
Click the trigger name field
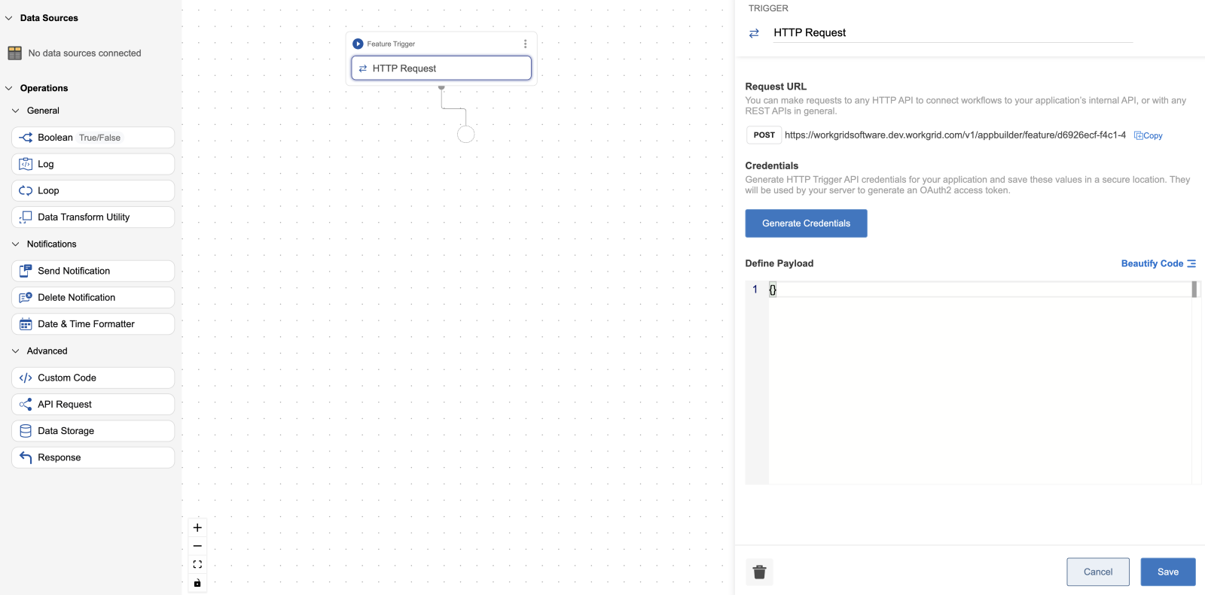tap(953, 32)
